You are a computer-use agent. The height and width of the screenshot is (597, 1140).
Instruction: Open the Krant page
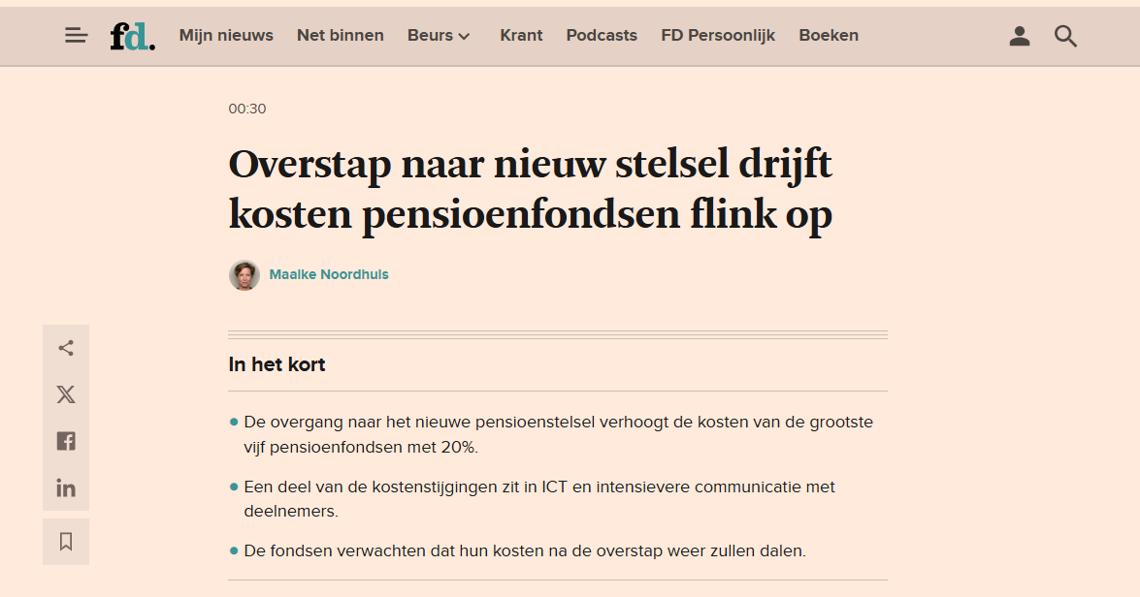(521, 36)
